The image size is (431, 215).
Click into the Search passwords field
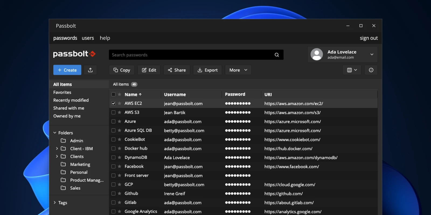click(x=196, y=55)
